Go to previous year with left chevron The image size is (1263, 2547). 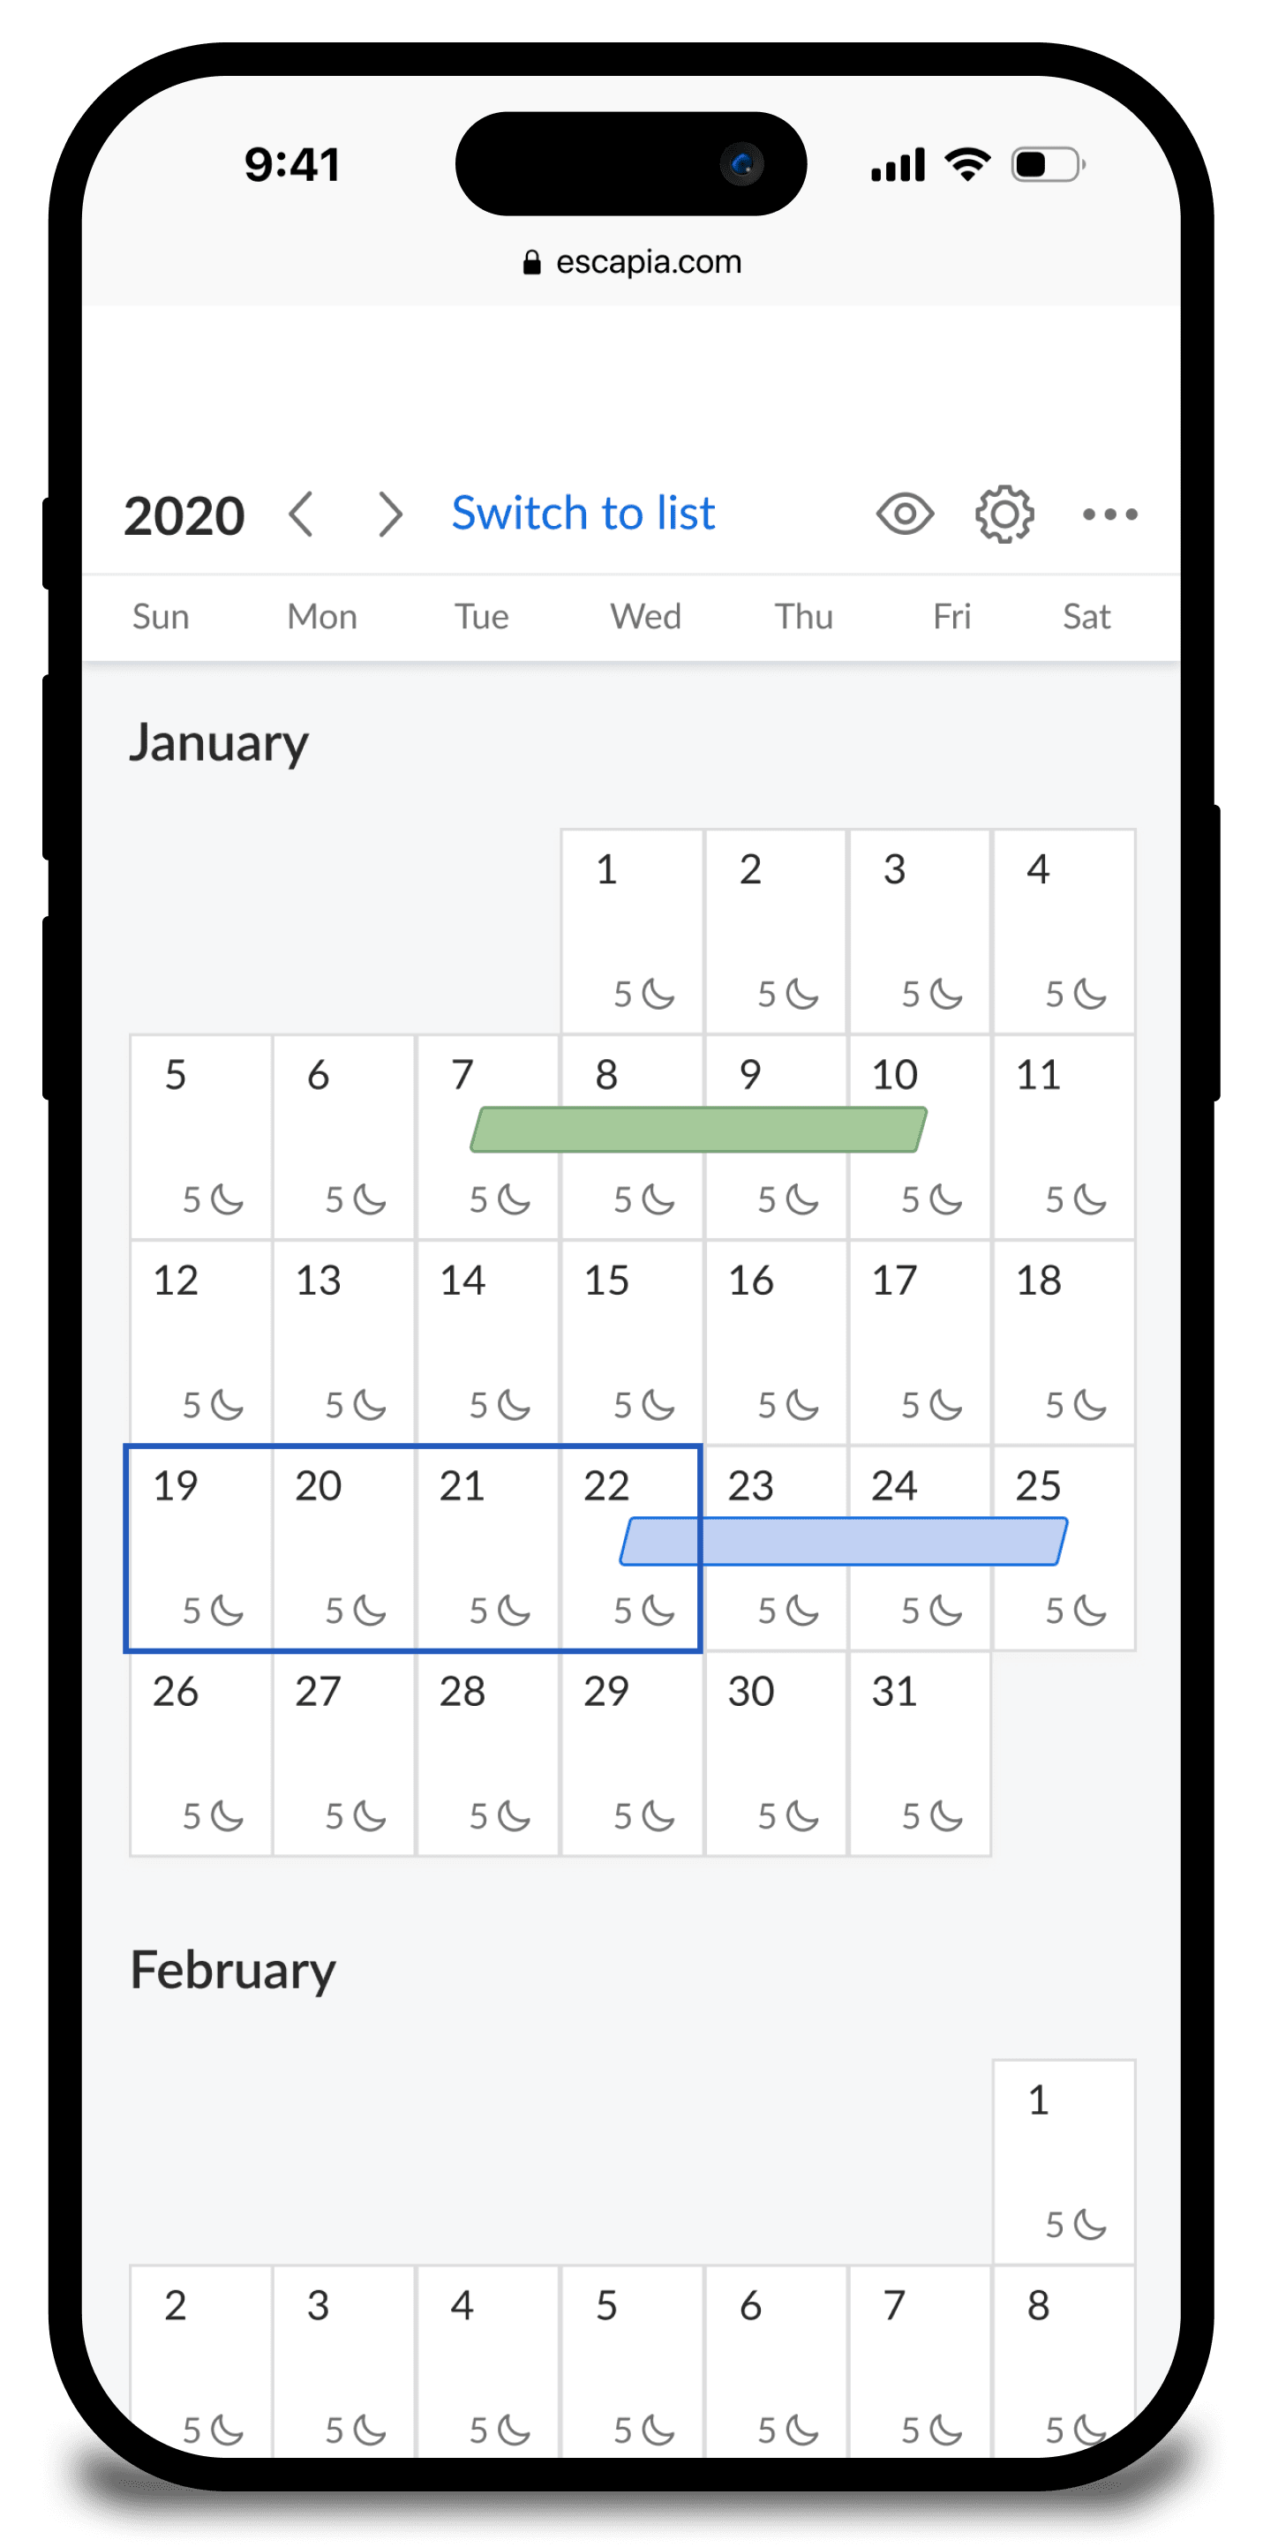(x=302, y=515)
